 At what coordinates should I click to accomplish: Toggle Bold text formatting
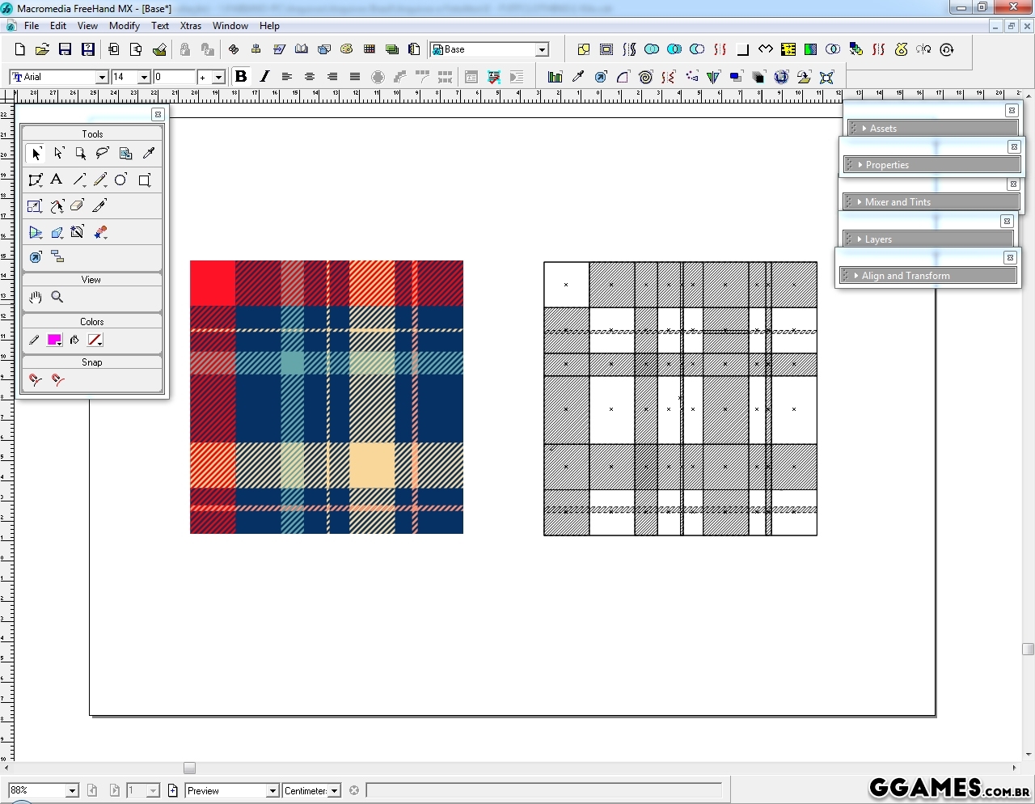point(240,77)
